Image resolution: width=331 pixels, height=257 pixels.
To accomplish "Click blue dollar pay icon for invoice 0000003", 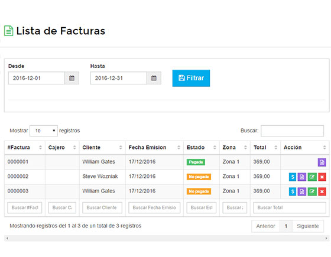I will [293, 191].
